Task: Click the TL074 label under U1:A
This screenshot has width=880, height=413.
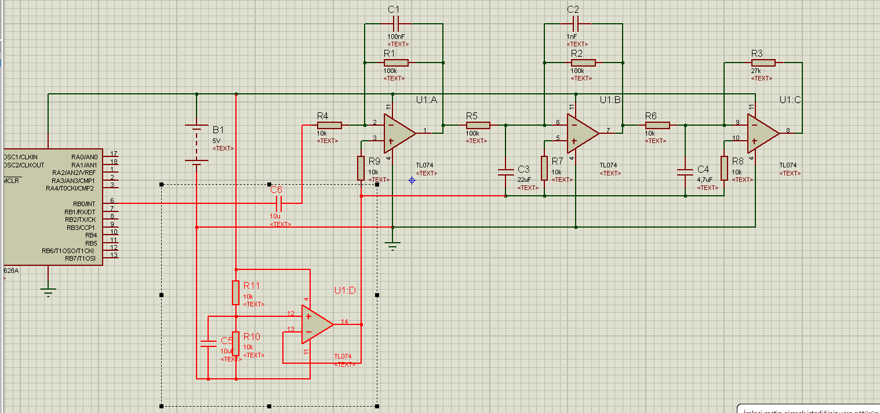Action: click(424, 165)
